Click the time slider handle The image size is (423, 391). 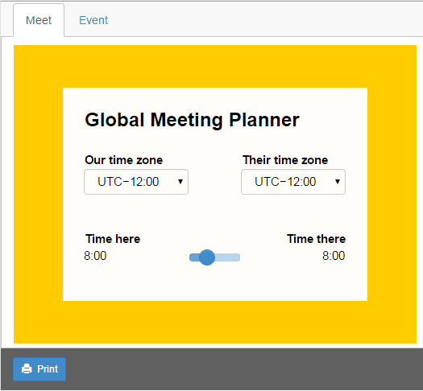coord(207,257)
